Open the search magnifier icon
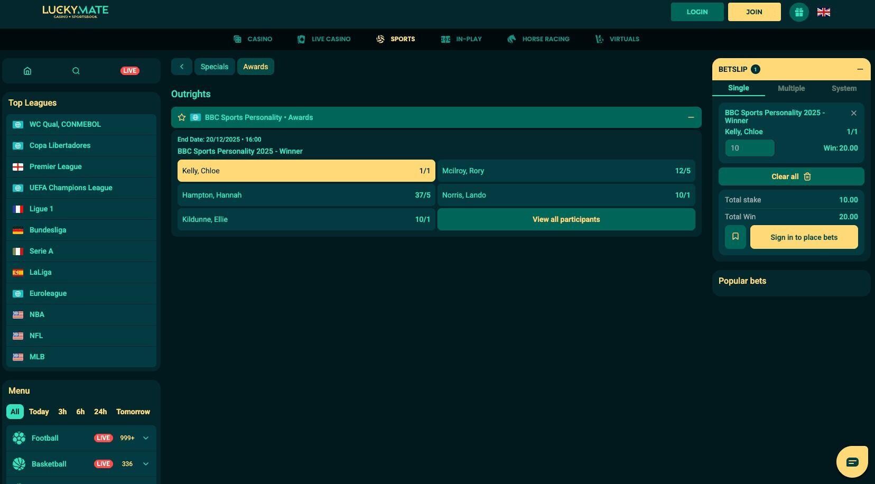The height and width of the screenshot is (484, 875). (76, 71)
